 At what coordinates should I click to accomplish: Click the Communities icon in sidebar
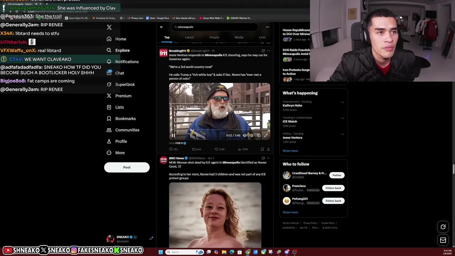(109, 130)
